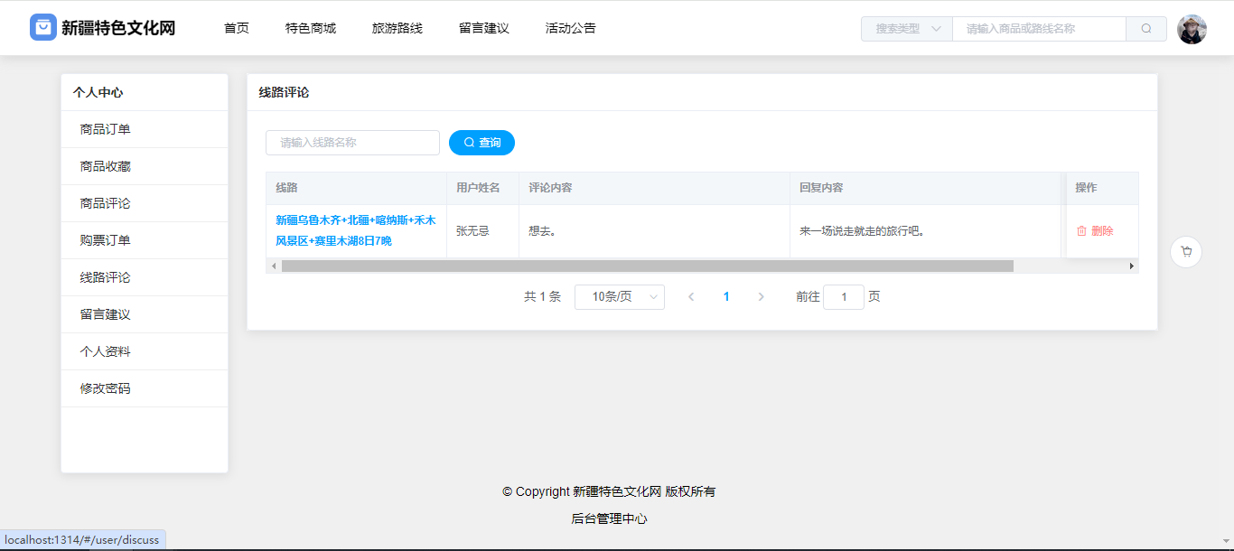
Task: Click right arrow of table horizontal scrollbar
Action: tap(1131, 266)
